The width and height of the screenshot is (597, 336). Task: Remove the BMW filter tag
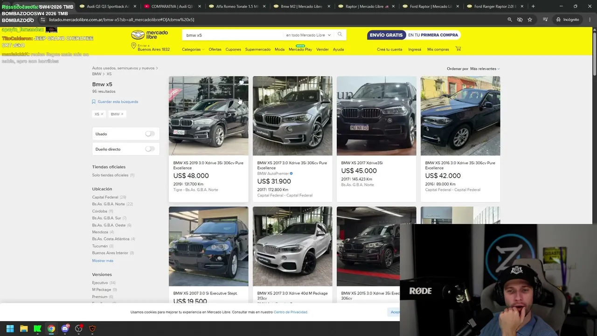click(x=122, y=114)
